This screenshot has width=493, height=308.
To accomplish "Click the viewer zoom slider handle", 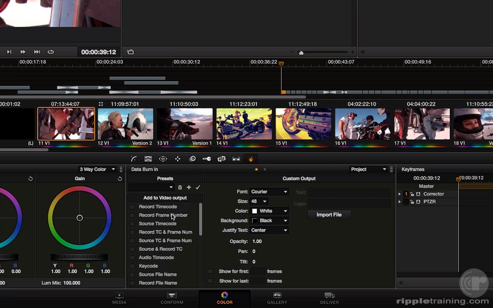I will [x=301, y=53].
